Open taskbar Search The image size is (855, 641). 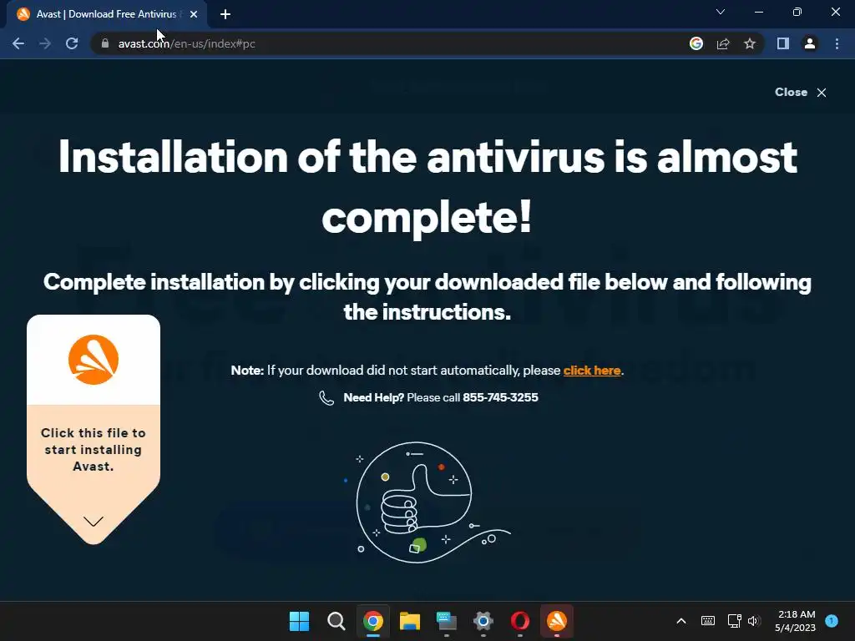click(336, 621)
